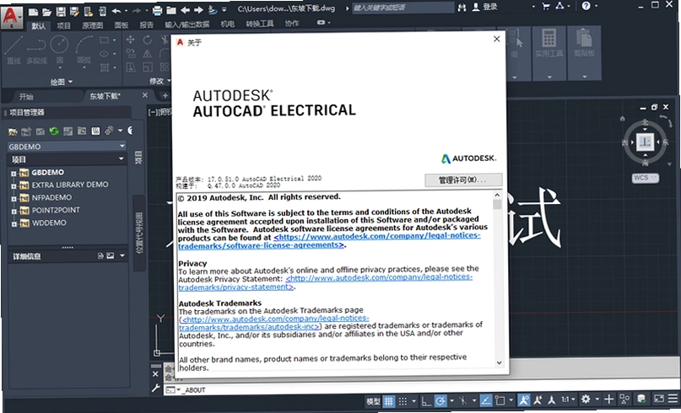The height and width of the screenshot is (413, 681).
Task: Click the keyword search input field
Action: [403, 8]
